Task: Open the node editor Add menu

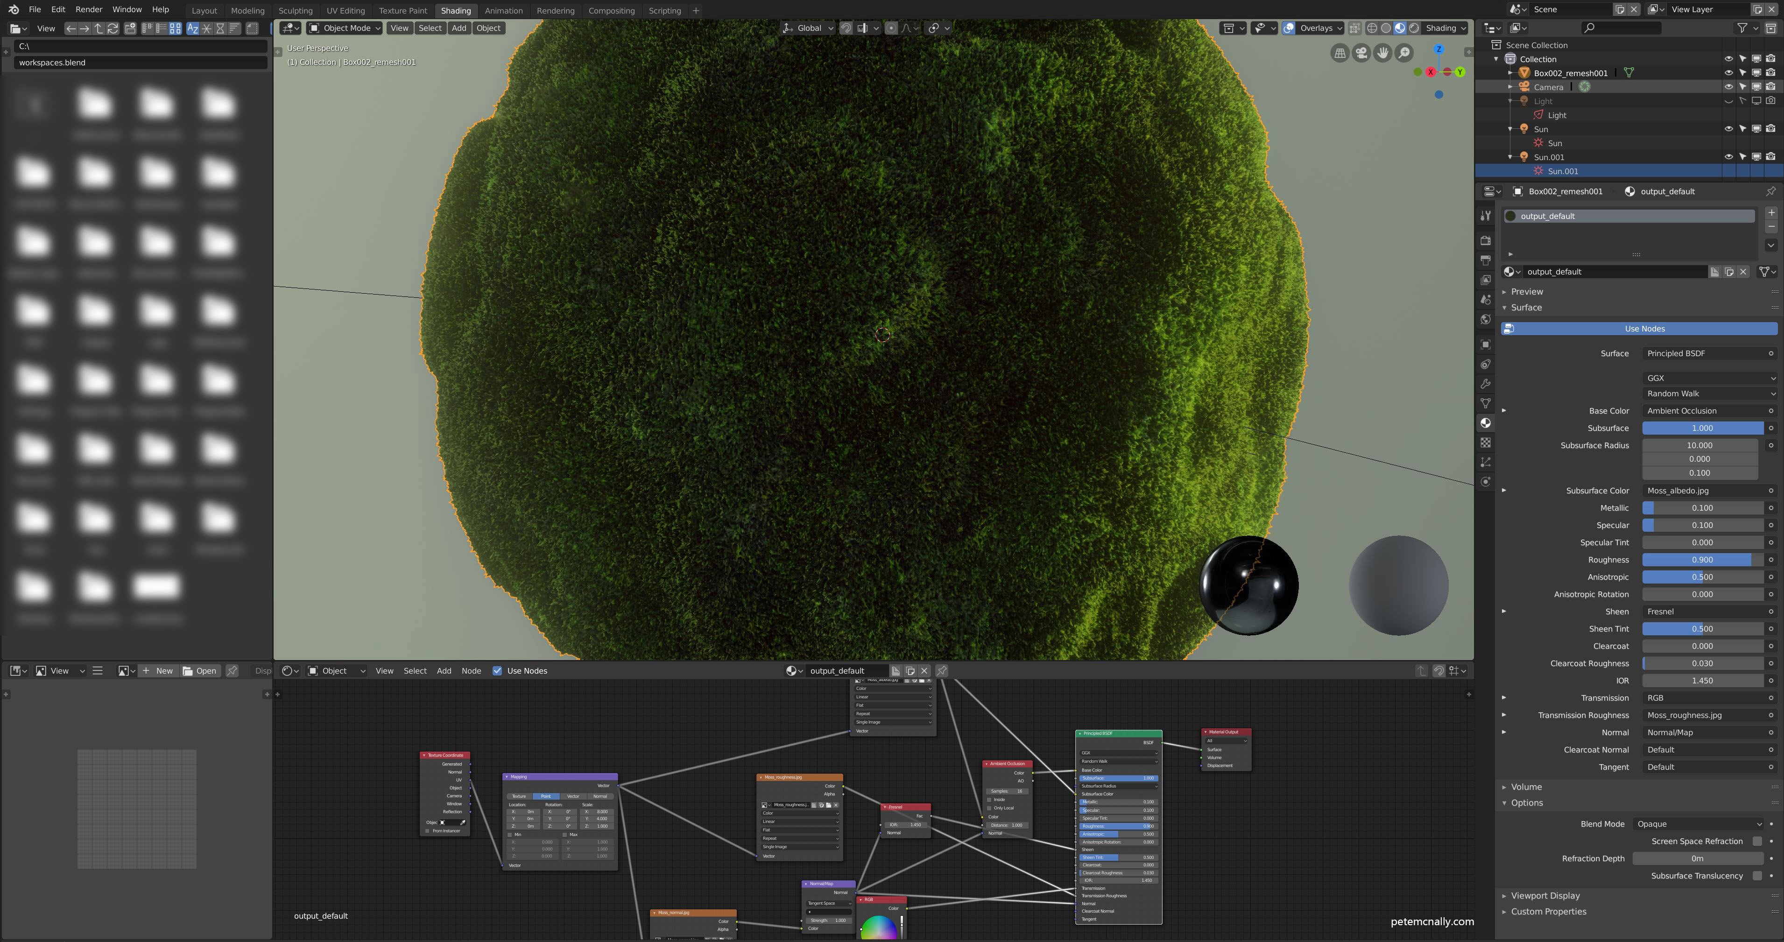Action: (444, 671)
